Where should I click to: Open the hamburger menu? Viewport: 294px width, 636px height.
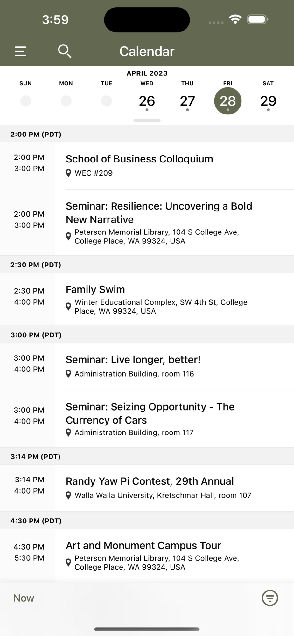(x=21, y=51)
